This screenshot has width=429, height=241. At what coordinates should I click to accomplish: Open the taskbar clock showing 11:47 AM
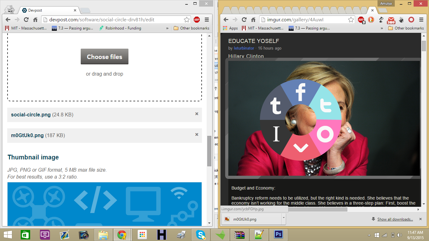tap(415, 235)
